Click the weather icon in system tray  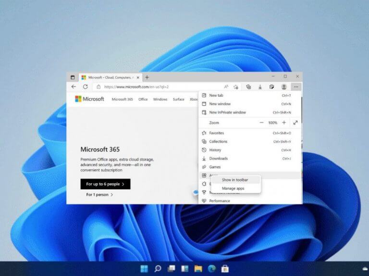pyautogui.click(x=366, y=269)
